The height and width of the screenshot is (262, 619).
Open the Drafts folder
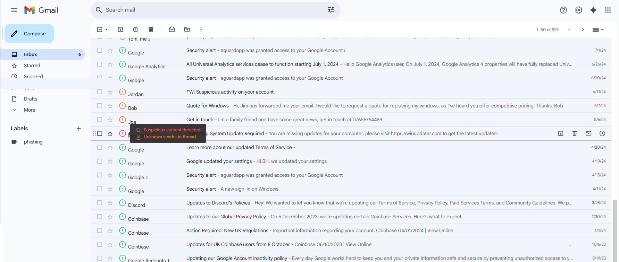(x=31, y=99)
